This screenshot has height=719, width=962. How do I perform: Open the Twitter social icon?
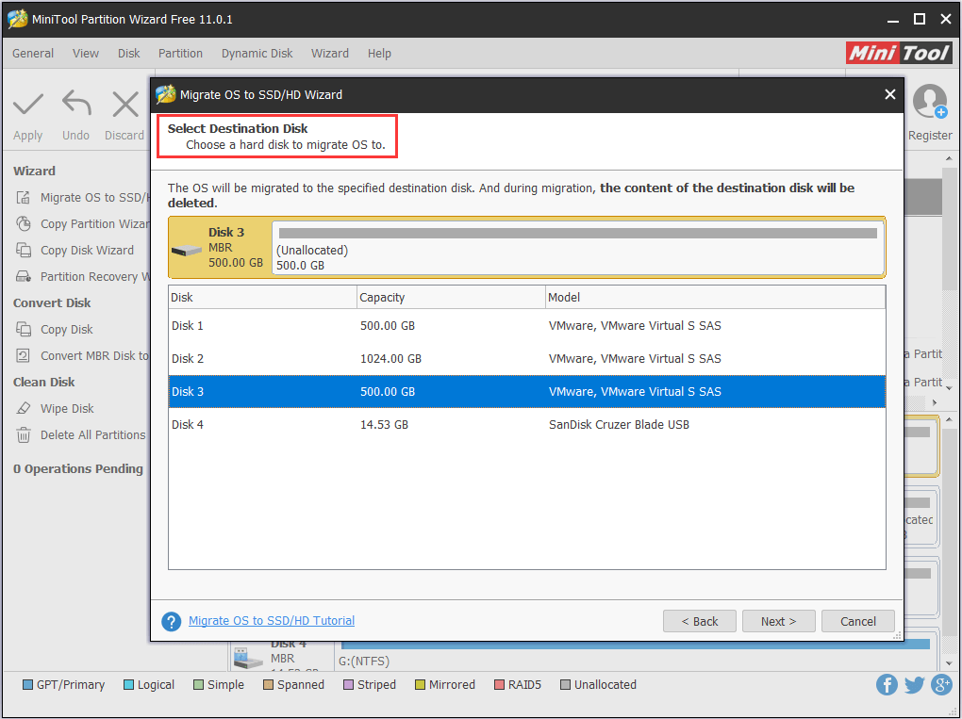[914, 684]
